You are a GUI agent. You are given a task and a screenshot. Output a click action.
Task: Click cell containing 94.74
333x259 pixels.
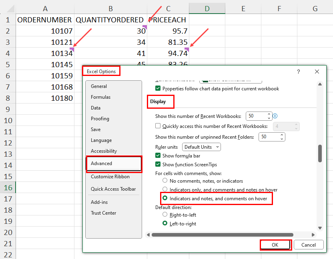point(168,53)
